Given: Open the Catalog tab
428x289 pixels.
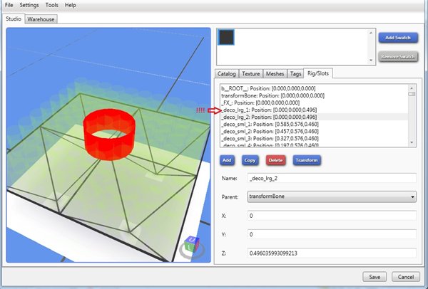Looking at the screenshot, I should click(x=227, y=73).
